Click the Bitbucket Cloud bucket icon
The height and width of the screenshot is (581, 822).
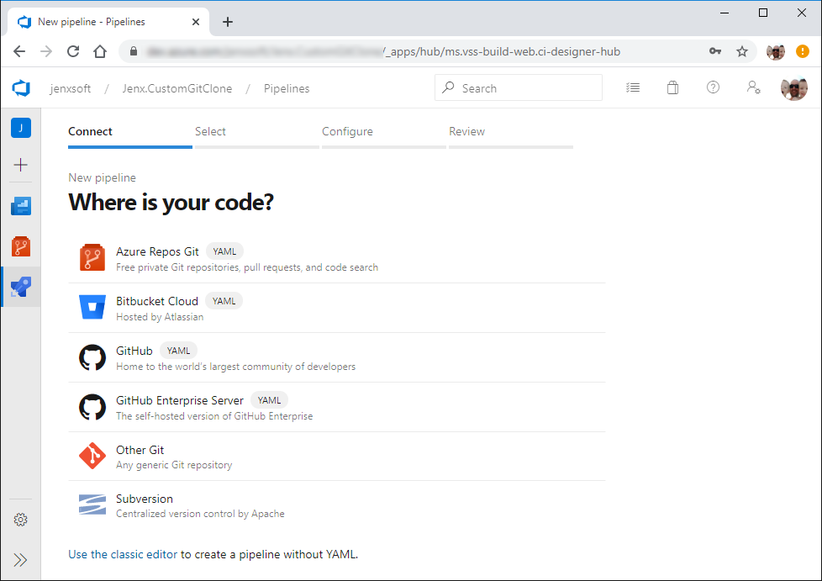point(92,307)
